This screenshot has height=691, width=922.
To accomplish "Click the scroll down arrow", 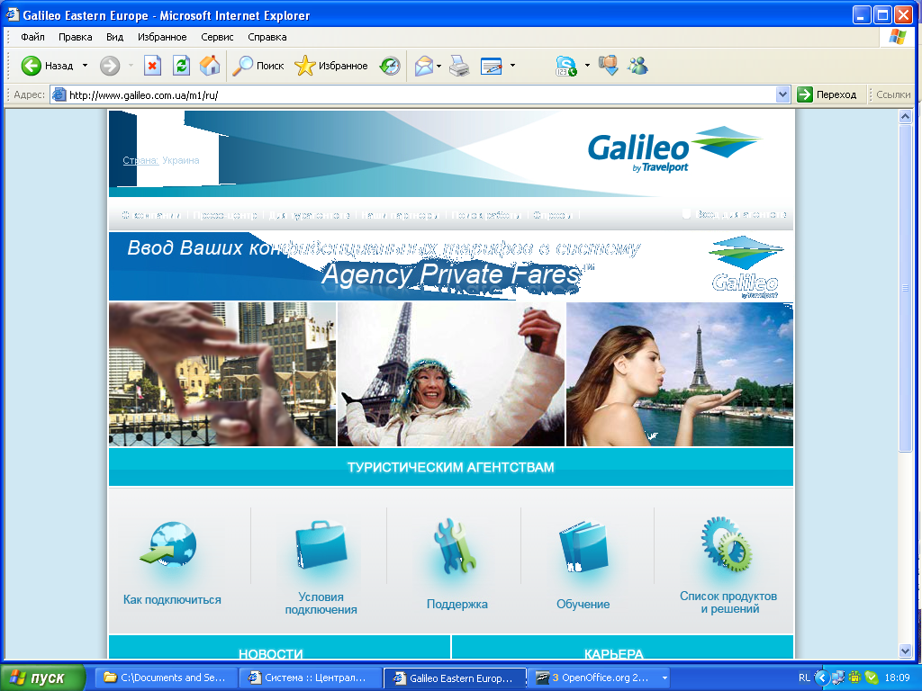I will pyautogui.click(x=905, y=651).
